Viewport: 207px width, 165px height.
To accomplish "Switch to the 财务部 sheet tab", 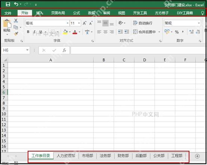I will click(123, 156).
